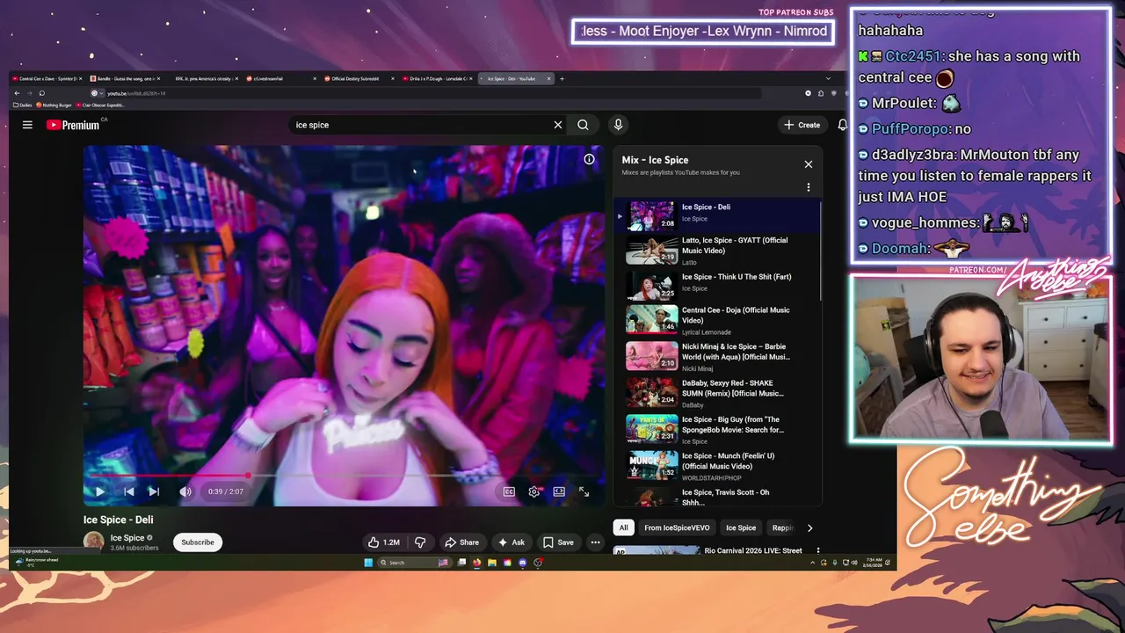Play 'Ice Spice - Munch (Feelin' U)' from mix
The height and width of the screenshot is (633, 1125).
(x=716, y=466)
